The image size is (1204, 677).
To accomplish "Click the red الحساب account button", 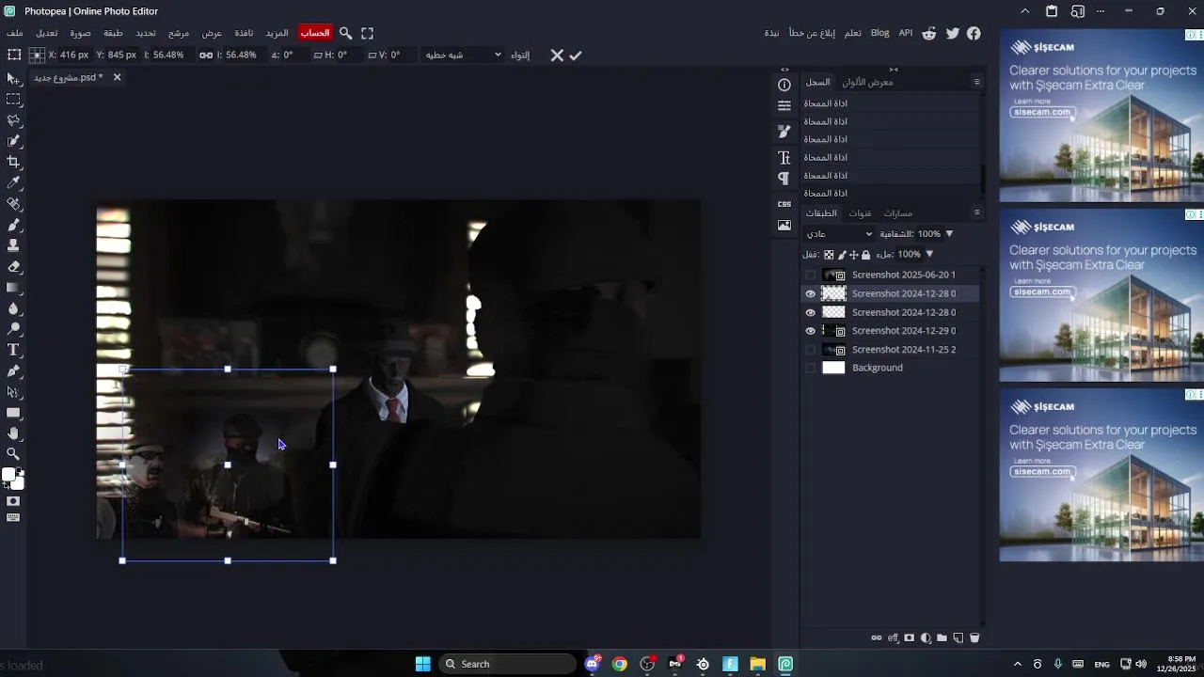I will click(x=315, y=33).
